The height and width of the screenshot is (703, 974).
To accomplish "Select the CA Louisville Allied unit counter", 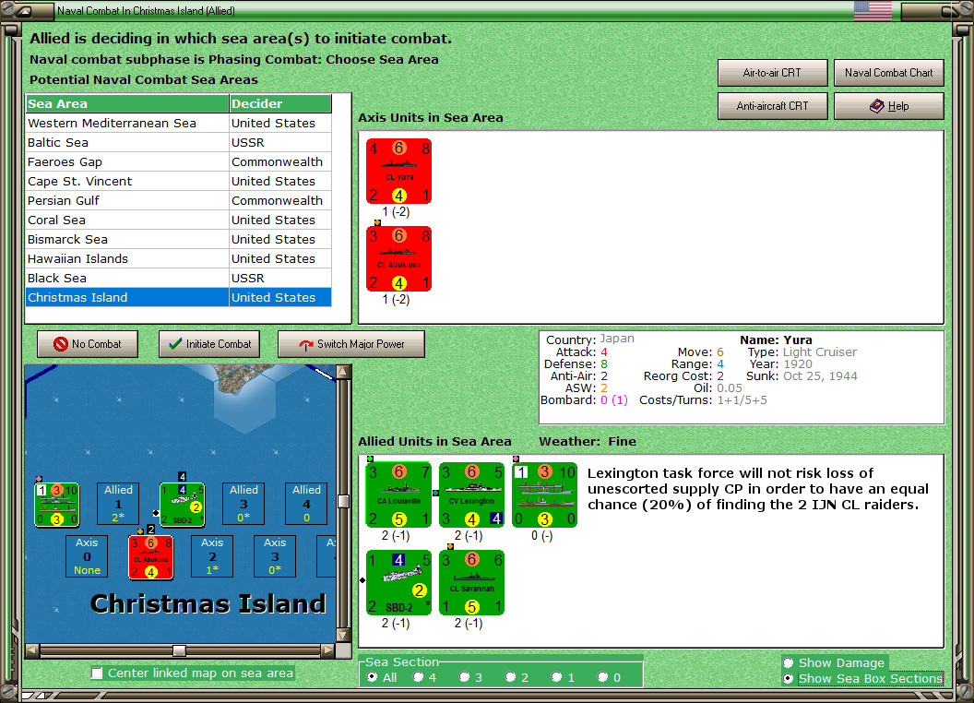I will [398, 494].
